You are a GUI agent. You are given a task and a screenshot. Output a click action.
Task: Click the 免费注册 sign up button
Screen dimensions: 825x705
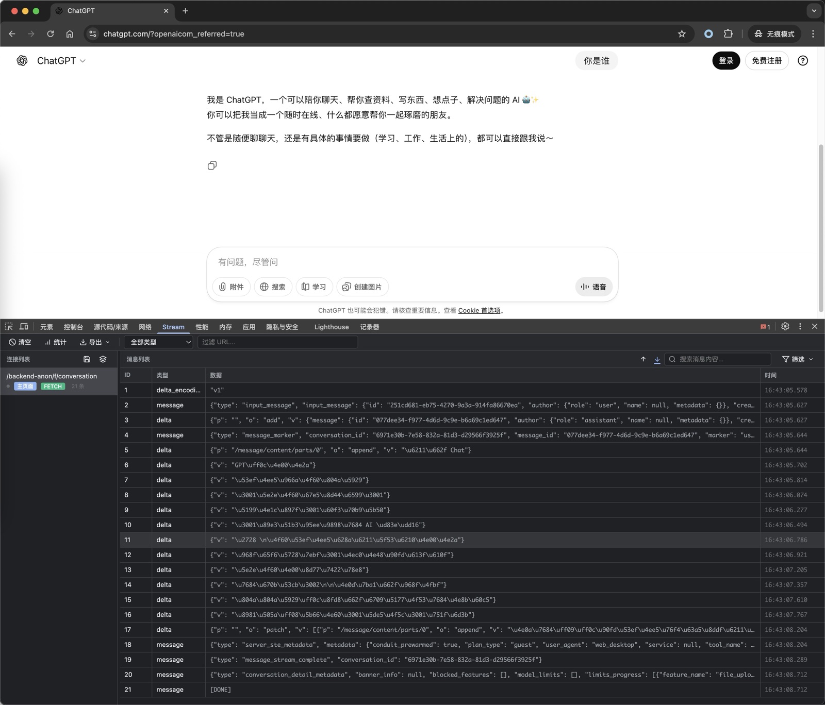pos(767,61)
